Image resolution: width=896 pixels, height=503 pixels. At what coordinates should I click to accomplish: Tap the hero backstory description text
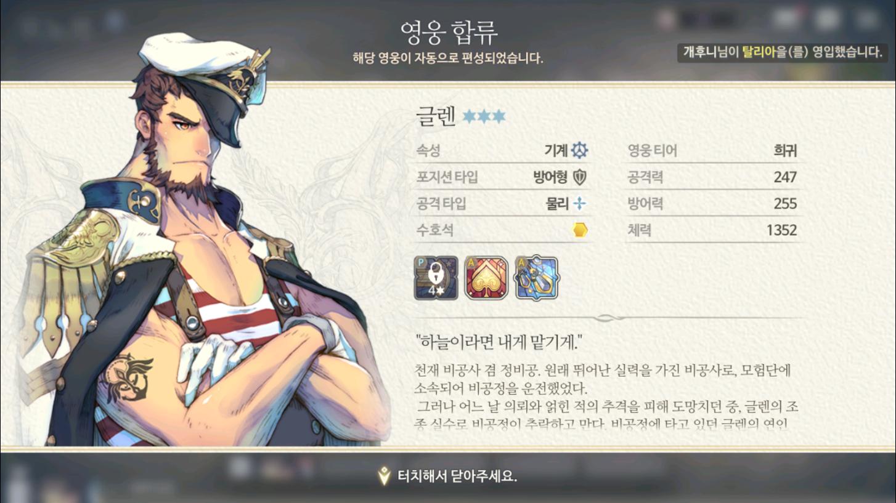(607, 397)
